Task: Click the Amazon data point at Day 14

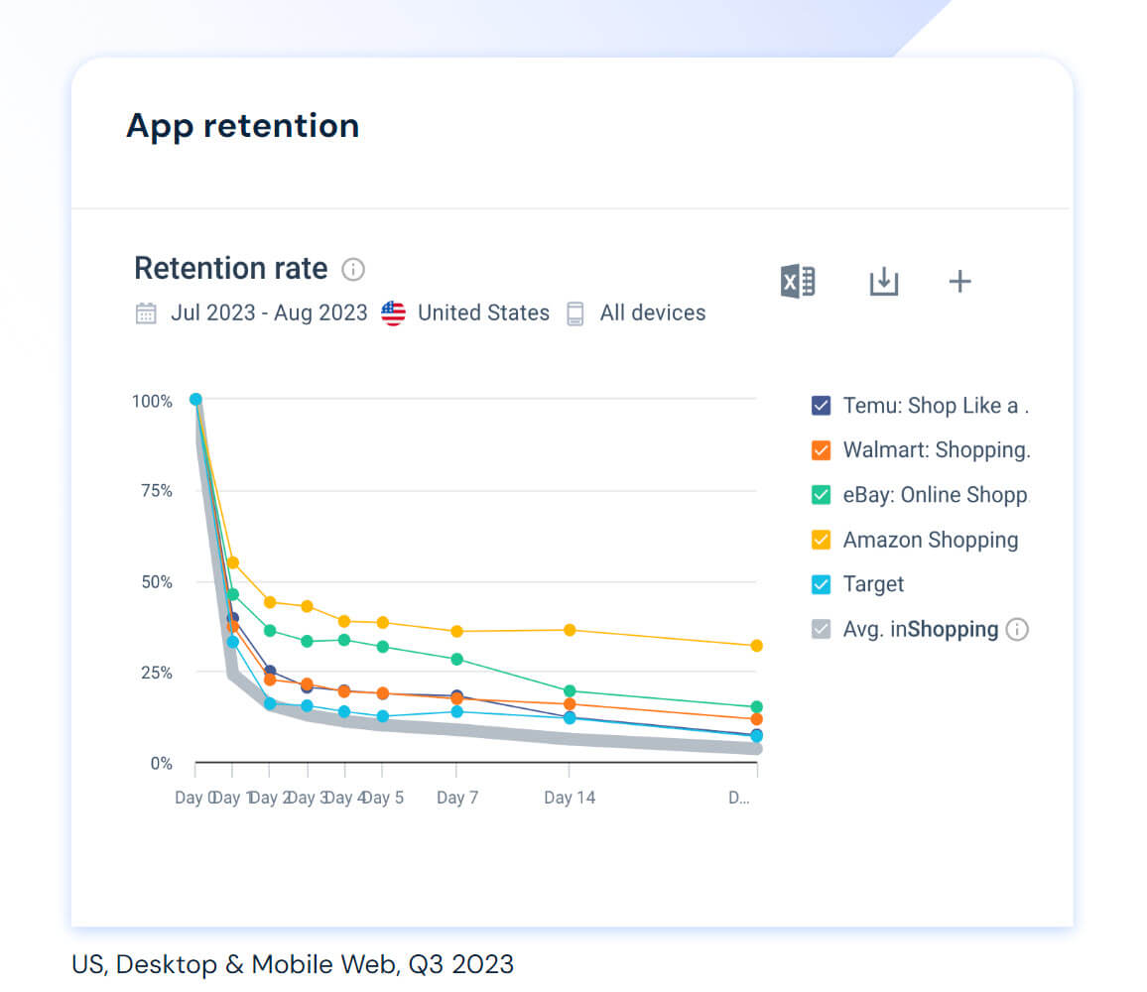Action: click(x=570, y=630)
